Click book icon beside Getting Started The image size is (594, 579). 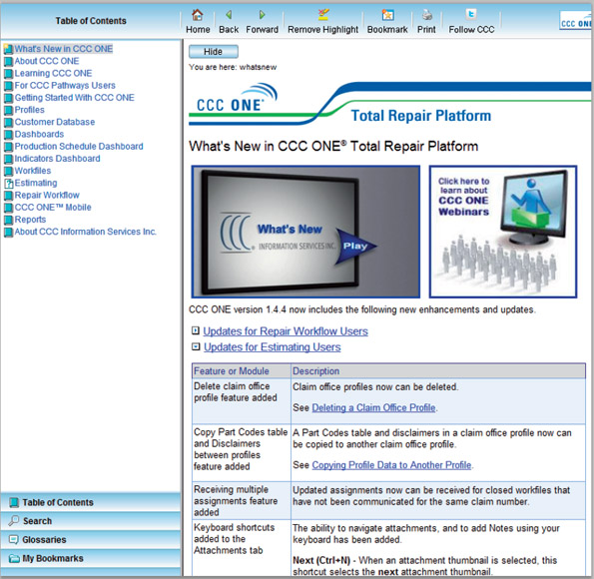[x=8, y=98]
